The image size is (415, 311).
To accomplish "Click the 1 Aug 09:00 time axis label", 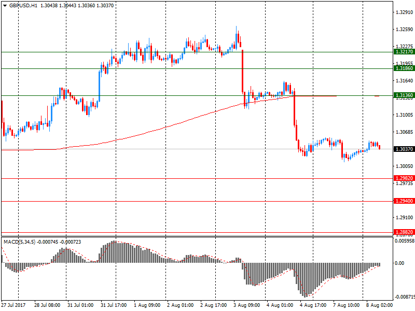I will [147, 305].
